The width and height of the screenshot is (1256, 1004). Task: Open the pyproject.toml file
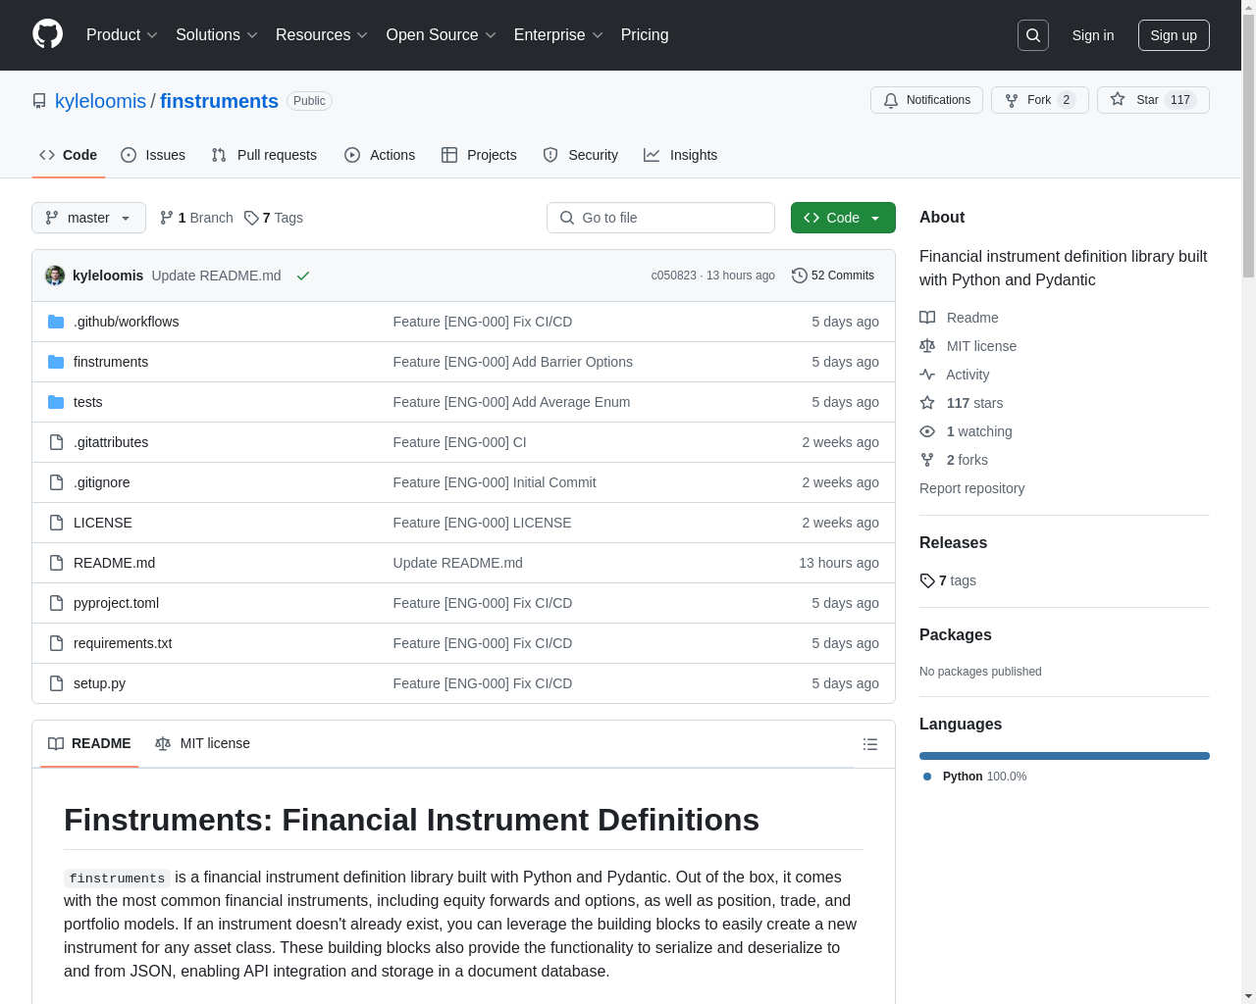click(116, 603)
